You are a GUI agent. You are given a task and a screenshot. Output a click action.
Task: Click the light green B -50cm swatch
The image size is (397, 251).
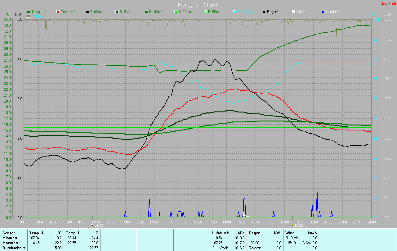[205, 12]
